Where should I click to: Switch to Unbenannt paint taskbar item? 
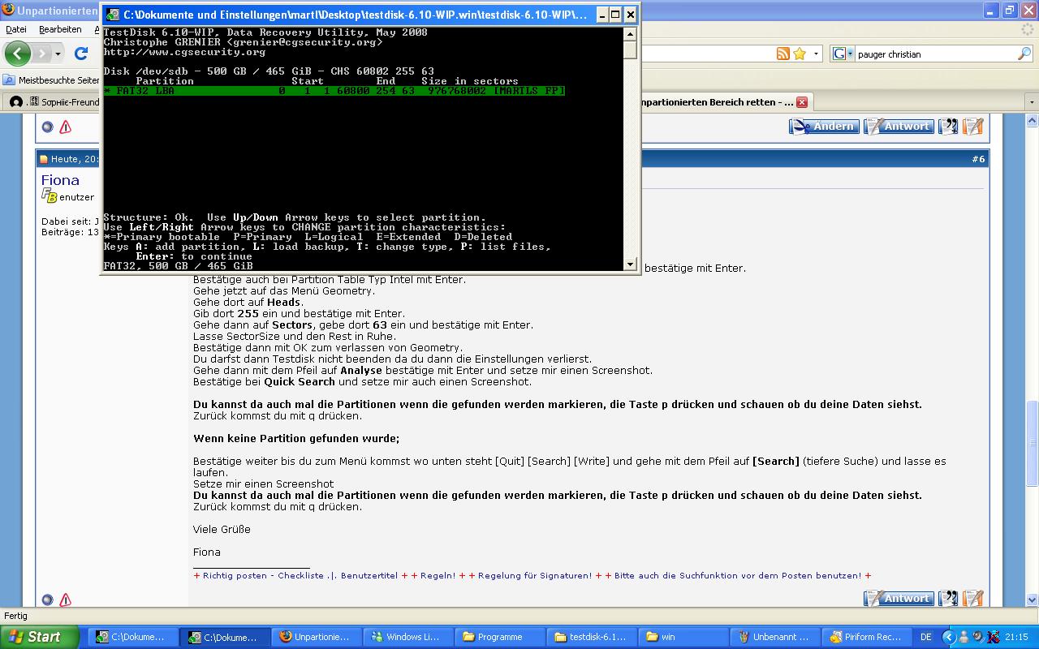coord(776,637)
